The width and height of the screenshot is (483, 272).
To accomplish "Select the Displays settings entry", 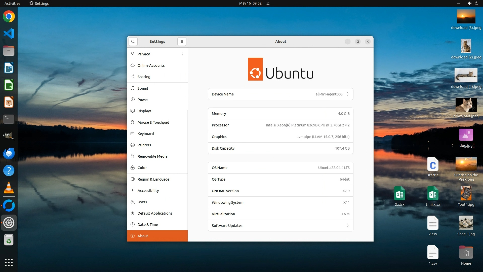I will 144,111.
